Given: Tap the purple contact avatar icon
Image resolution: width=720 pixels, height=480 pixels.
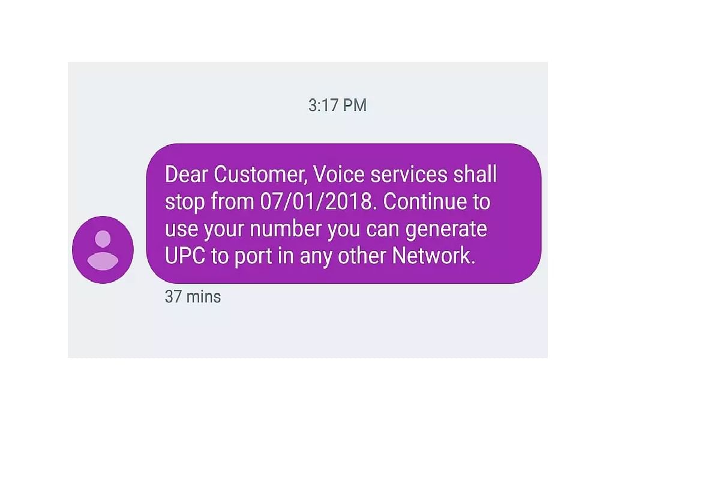Looking at the screenshot, I should click(x=103, y=250).
